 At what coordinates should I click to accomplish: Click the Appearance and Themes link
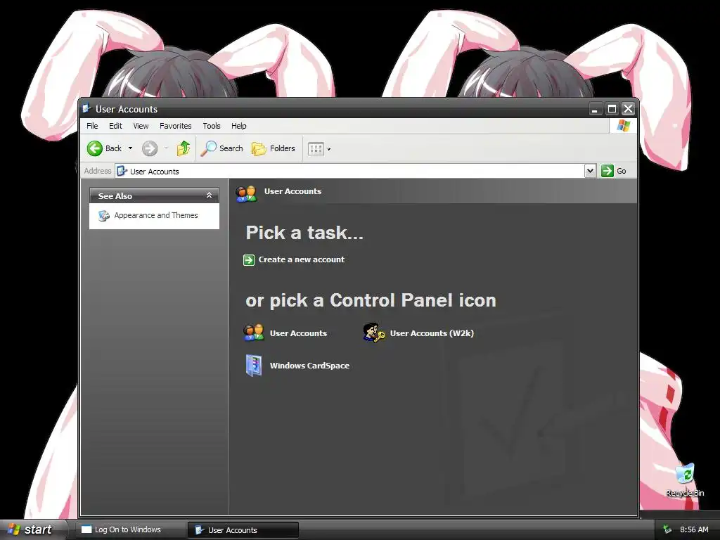pos(156,215)
